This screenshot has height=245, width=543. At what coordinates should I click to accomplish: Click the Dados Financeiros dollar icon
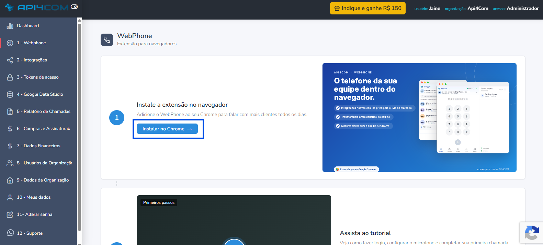10,146
